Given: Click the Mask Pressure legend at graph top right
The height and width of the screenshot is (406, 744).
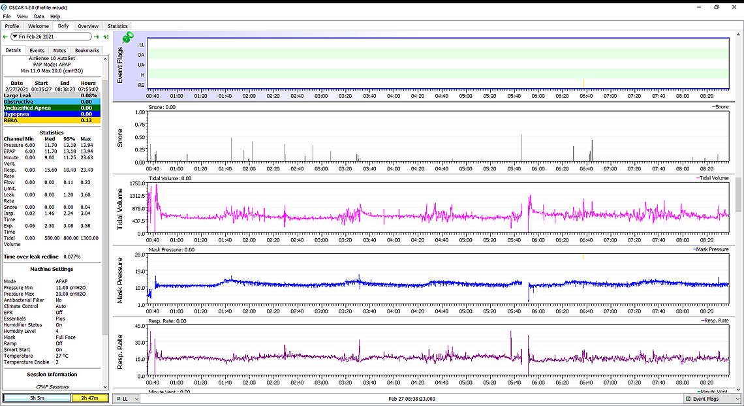Looking at the screenshot, I should [x=710, y=249].
